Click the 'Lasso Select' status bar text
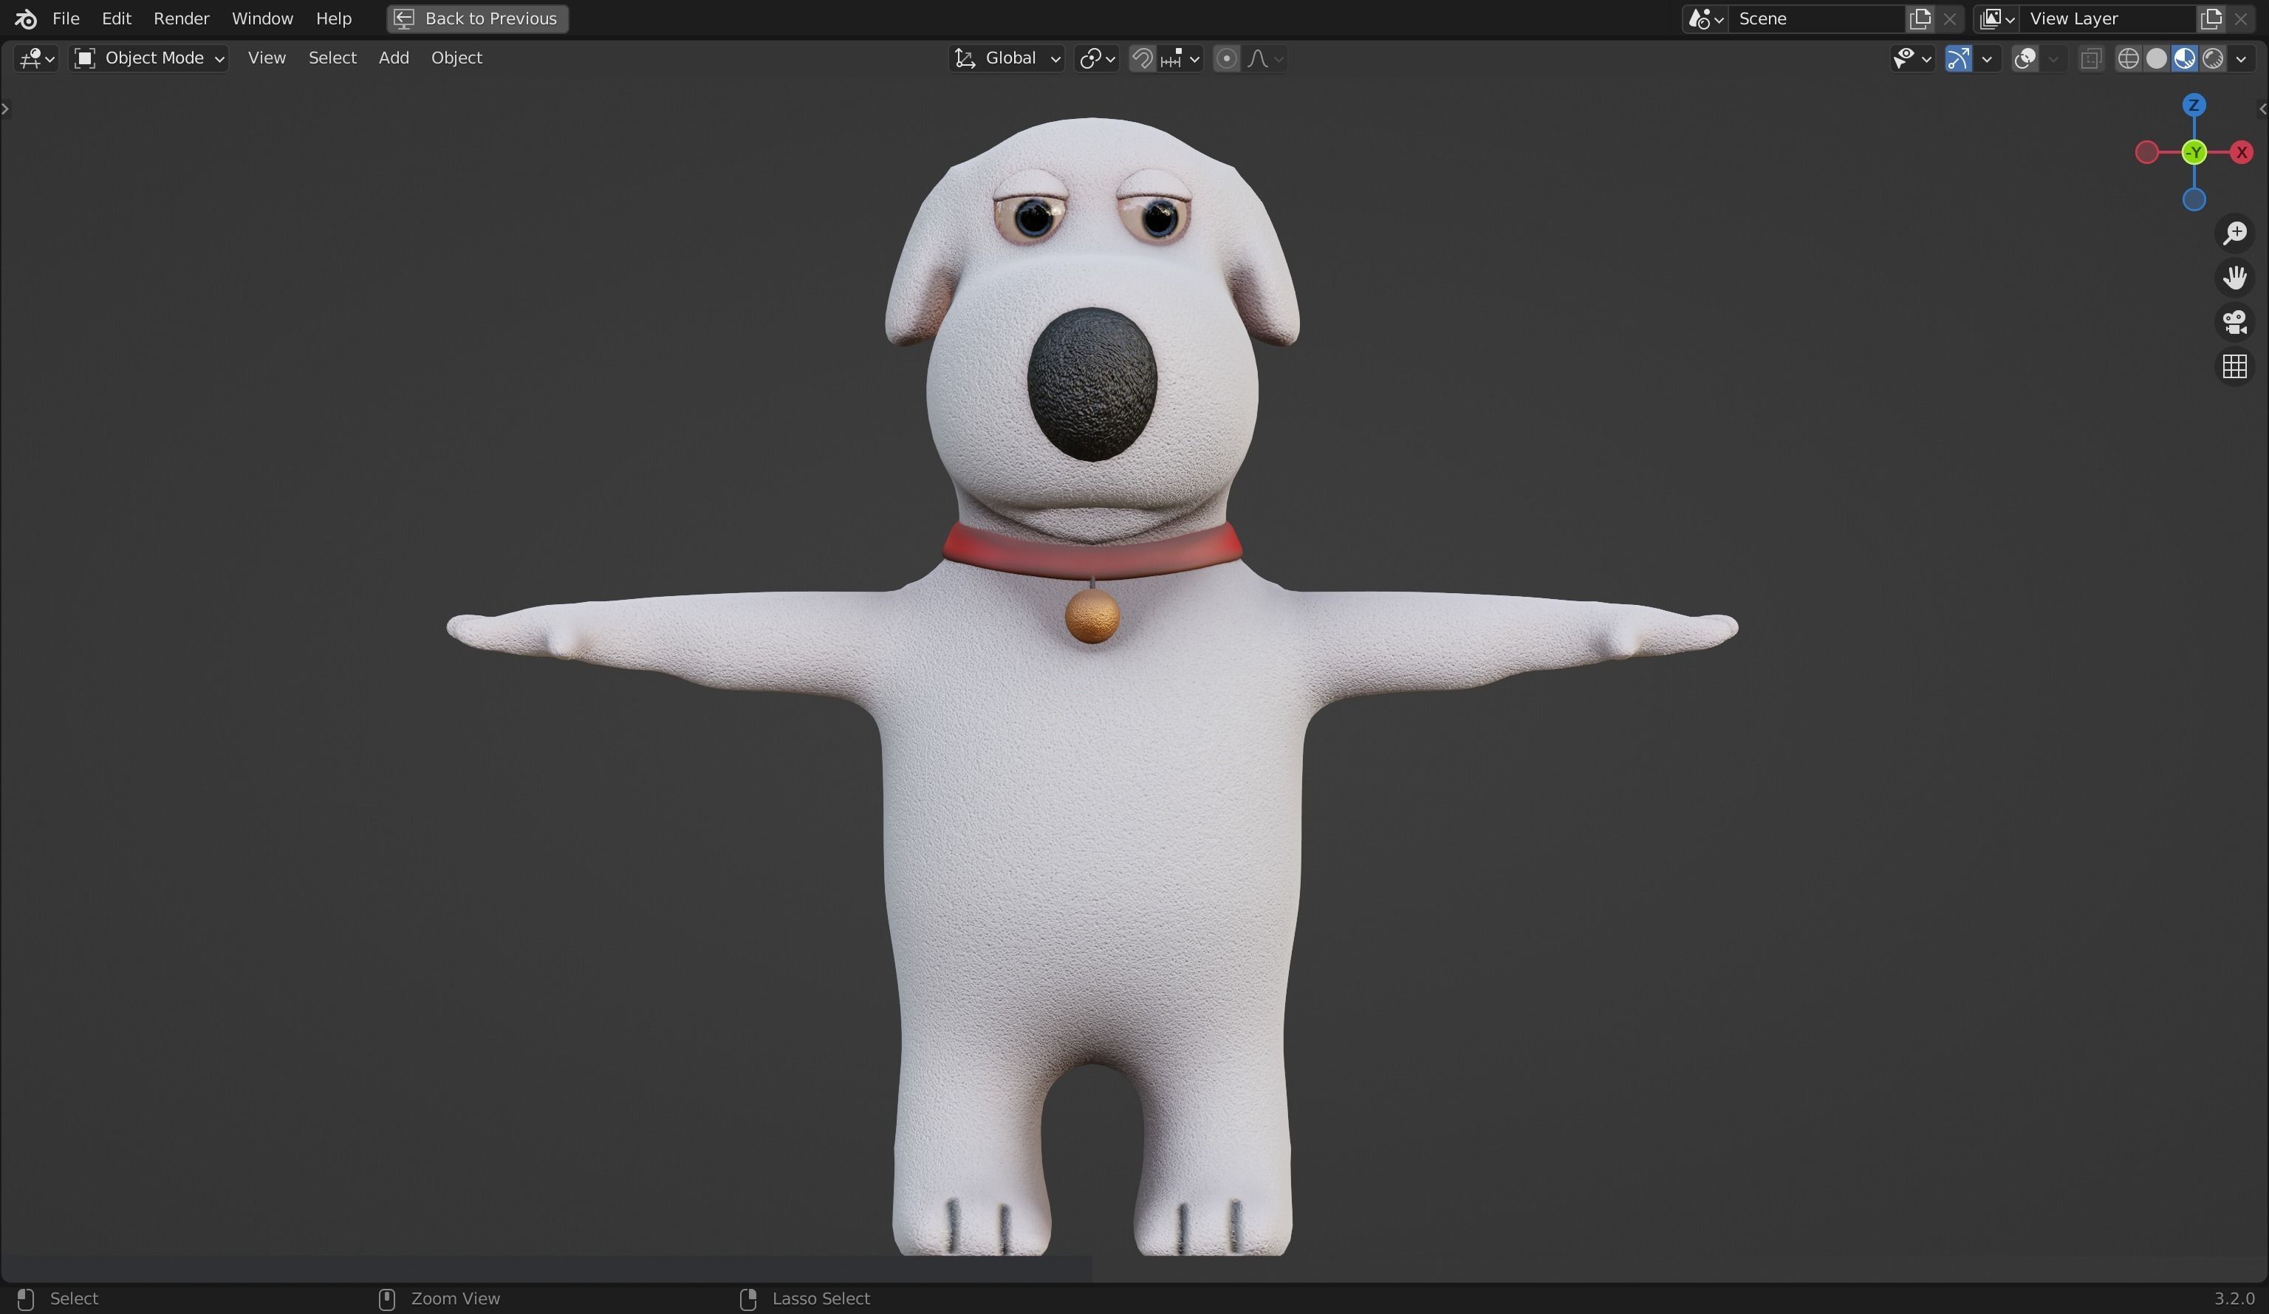Image resolution: width=2269 pixels, height=1314 pixels. coord(821,1298)
